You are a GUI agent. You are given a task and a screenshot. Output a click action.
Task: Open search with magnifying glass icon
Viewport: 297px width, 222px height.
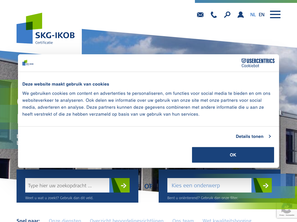[x=227, y=14]
